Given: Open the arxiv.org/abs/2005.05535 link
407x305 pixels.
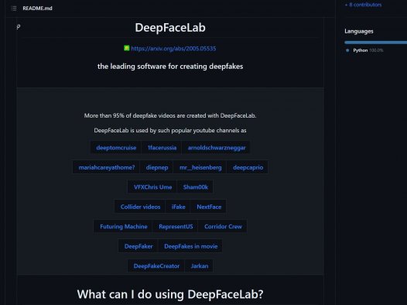Looking at the screenshot, I should (x=173, y=49).
